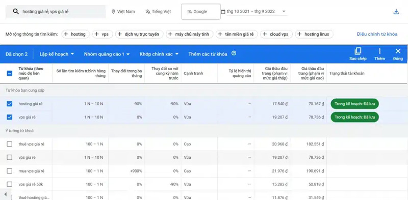The width and height of the screenshot is (408, 200).
Task: Sort by 'Tỷ lệ hiển thị quảng cáo' column
Action: coord(240,73)
